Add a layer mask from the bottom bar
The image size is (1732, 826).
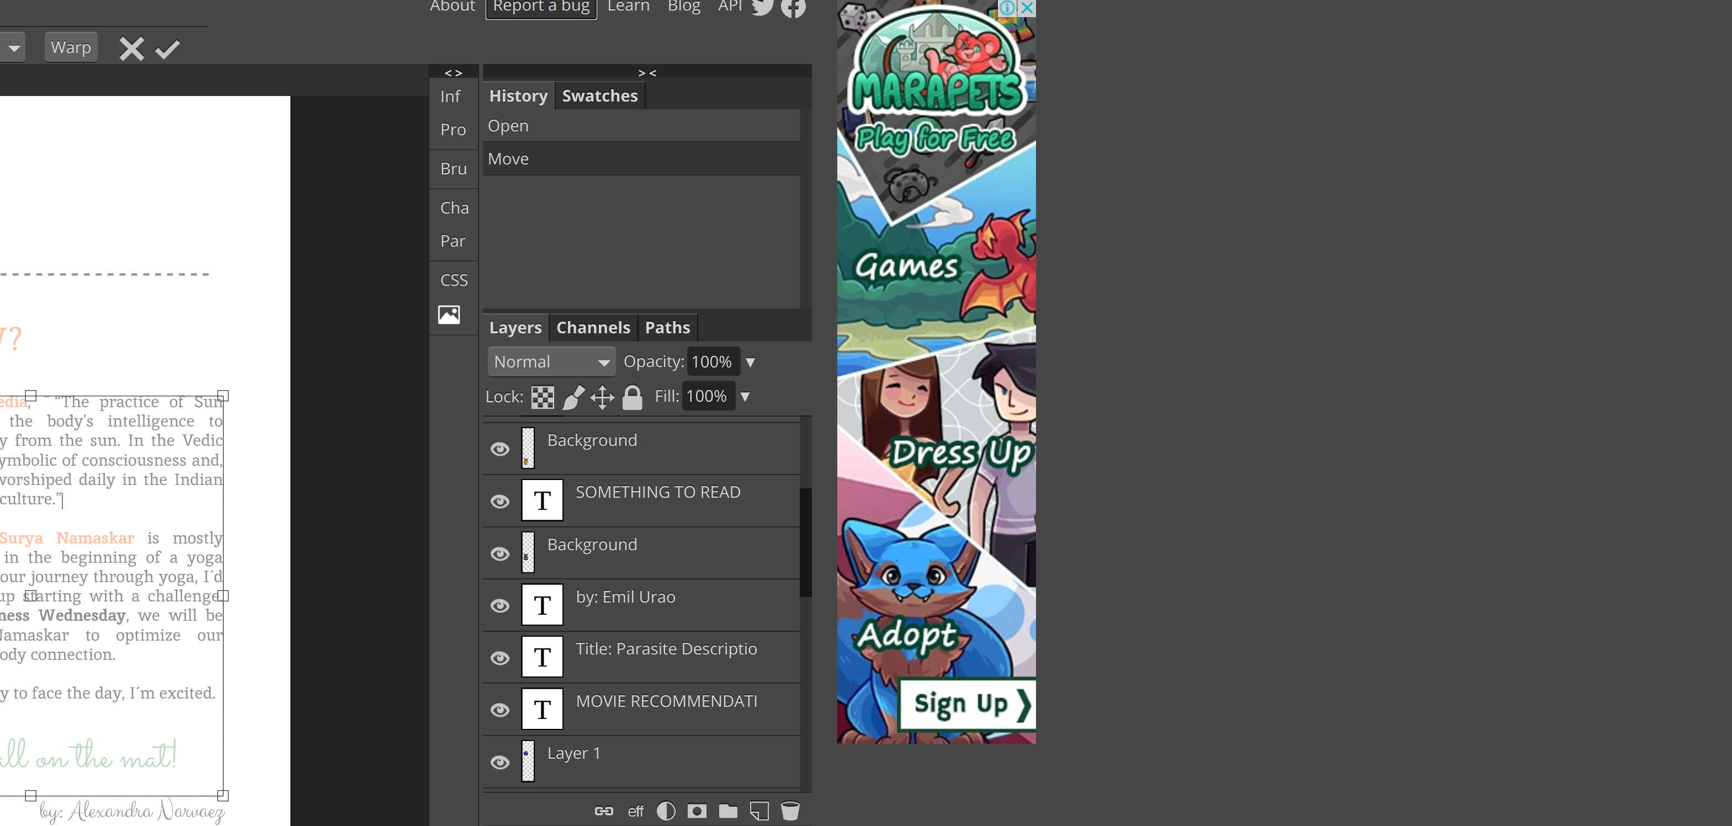point(697,811)
